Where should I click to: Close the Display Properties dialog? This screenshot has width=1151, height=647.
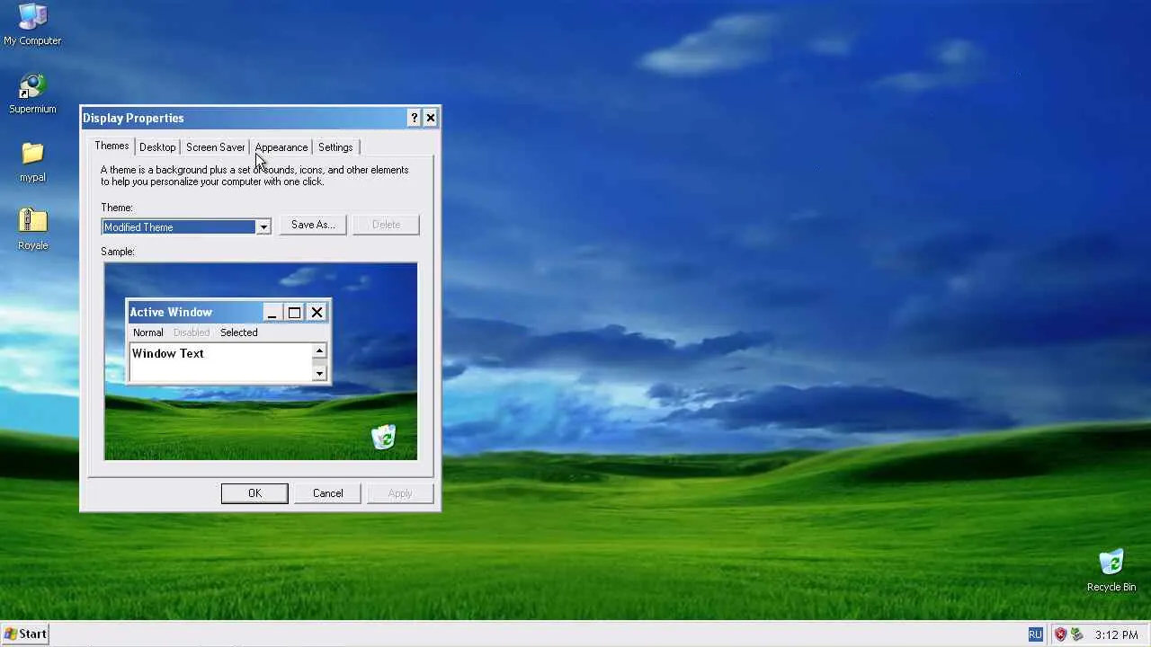(x=431, y=118)
